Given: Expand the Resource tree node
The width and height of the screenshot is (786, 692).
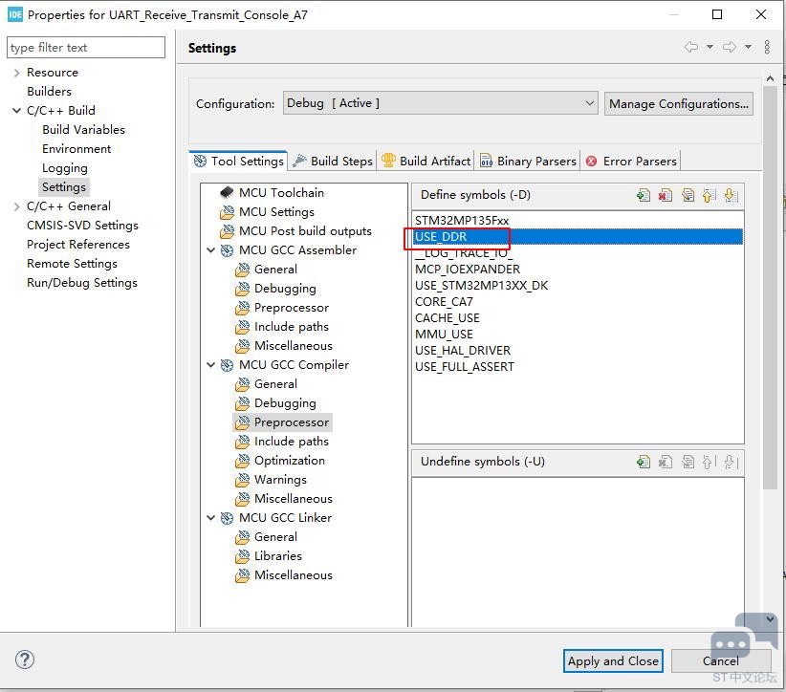Looking at the screenshot, I should (16, 73).
